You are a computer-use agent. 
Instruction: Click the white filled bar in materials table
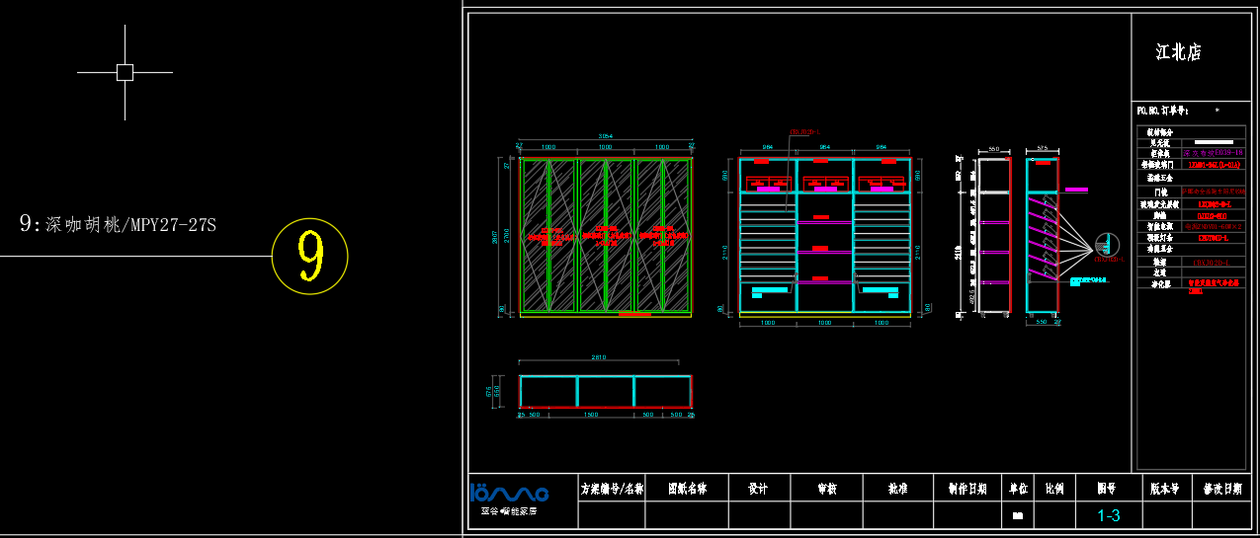(x=1213, y=142)
